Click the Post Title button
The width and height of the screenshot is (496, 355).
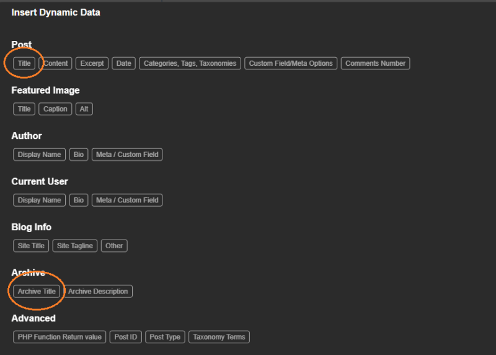point(24,63)
